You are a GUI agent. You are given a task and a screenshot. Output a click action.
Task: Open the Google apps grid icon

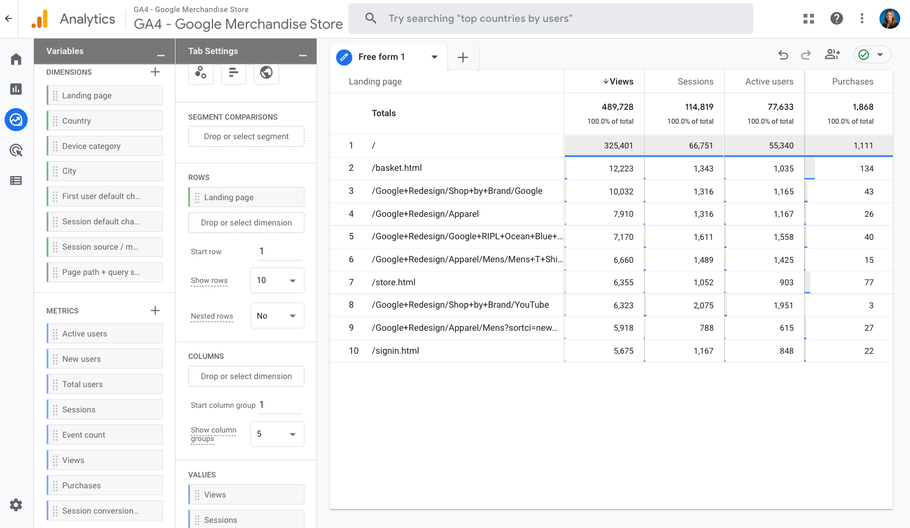coord(809,18)
